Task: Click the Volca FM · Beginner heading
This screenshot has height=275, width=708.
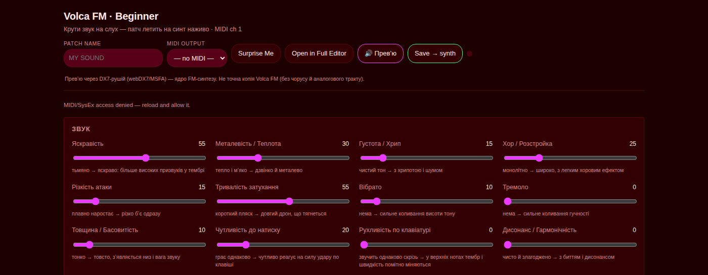Action: click(111, 16)
